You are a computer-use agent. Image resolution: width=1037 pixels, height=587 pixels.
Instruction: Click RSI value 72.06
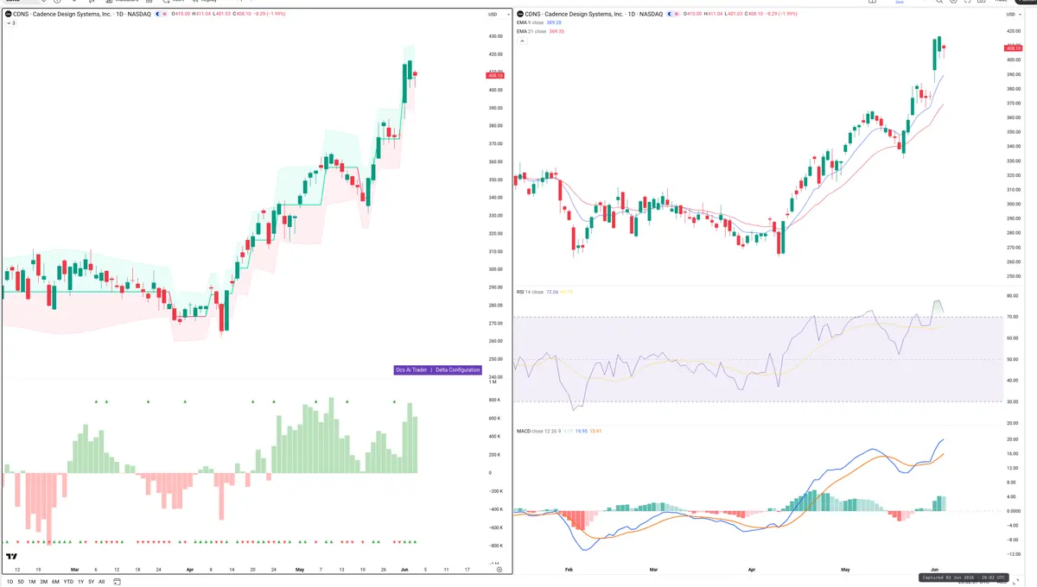553,293
